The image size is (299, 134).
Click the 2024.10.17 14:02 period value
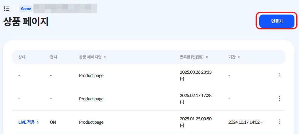(x=245, y=122)
